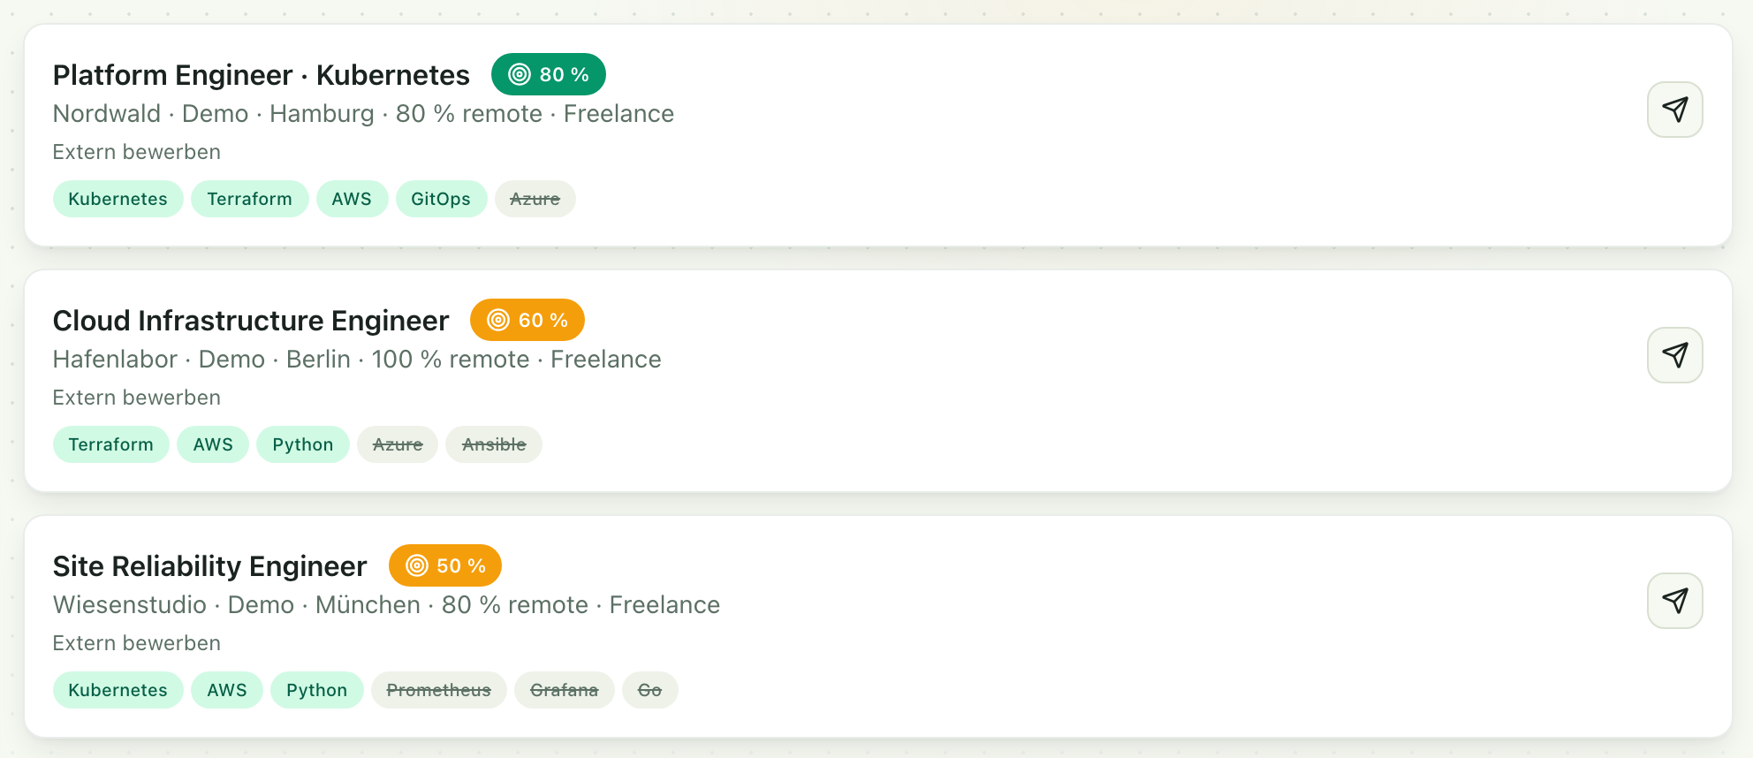
Task: Click Extern bewerben under Cloud Infrastructure Engineer
Action: (137, 398)
